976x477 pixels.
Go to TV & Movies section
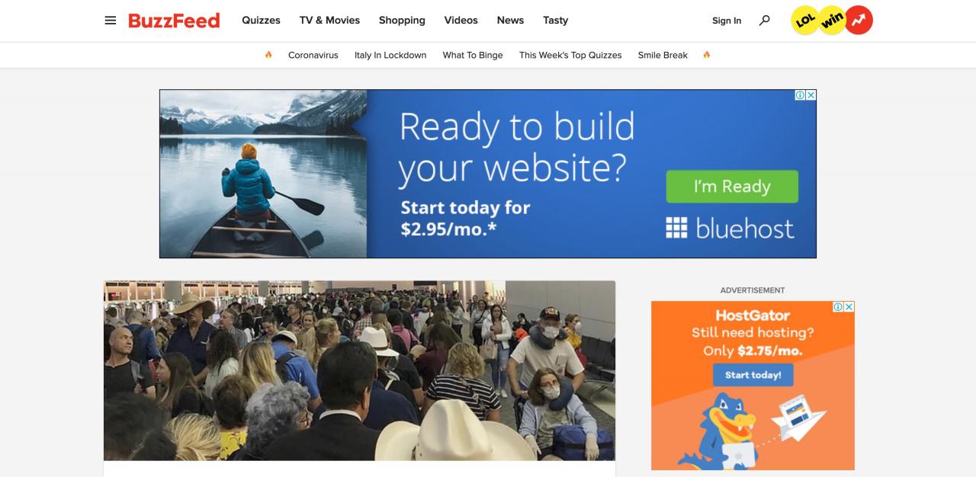[x=329, y=21]
